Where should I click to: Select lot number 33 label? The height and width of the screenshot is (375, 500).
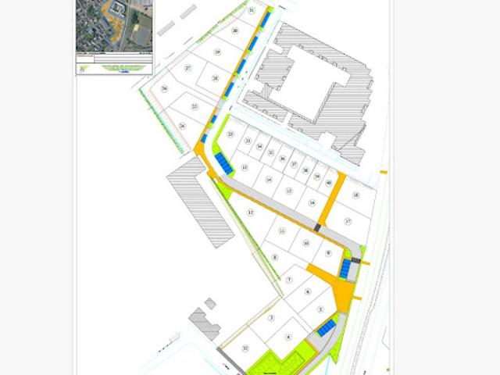tap(248, 141)
